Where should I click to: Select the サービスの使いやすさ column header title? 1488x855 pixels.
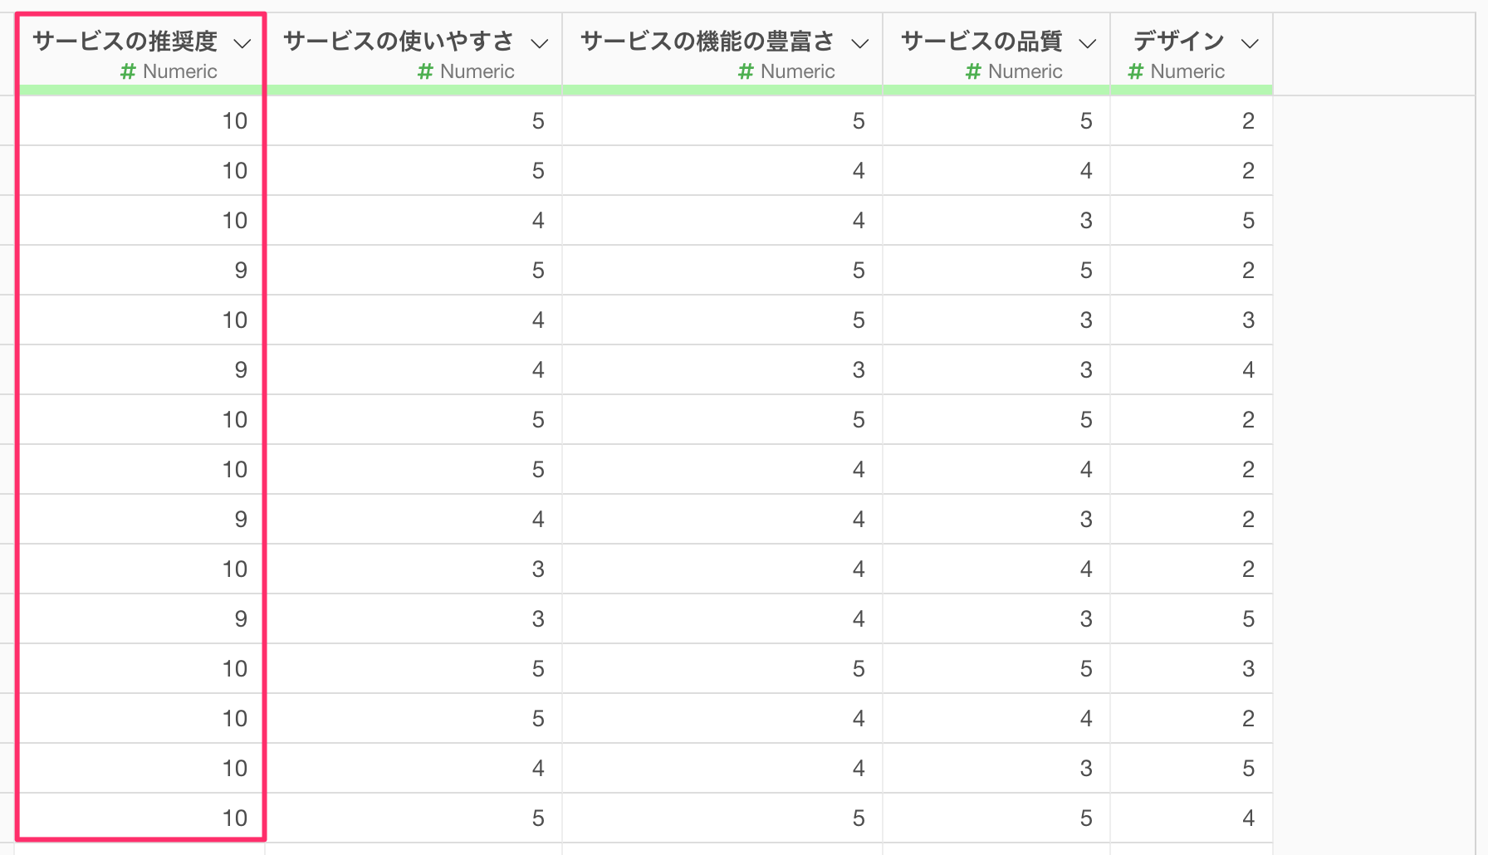pyautogui.click(x=399, y=41)
